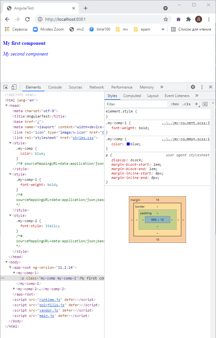The width and height of the screenshot is (216, 338).
Task: Open the main.js script link
Action: [x=47, y=316]
